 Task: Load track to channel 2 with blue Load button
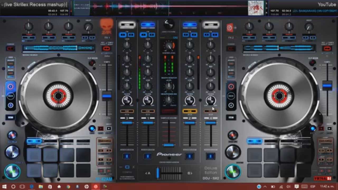(x=190, y=25)
